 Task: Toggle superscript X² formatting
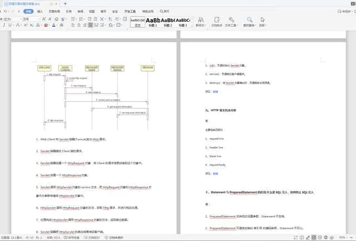(26, 25)
